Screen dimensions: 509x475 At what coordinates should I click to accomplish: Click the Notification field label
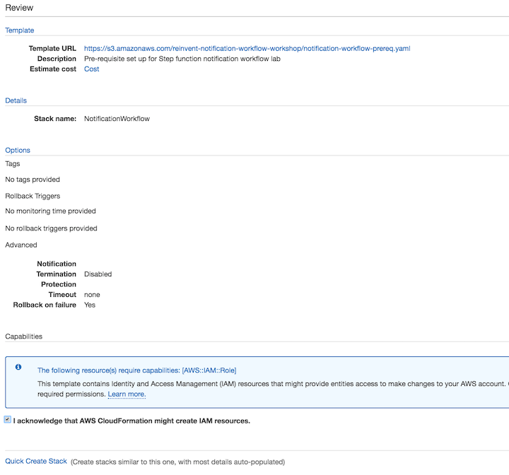[57, 264]
